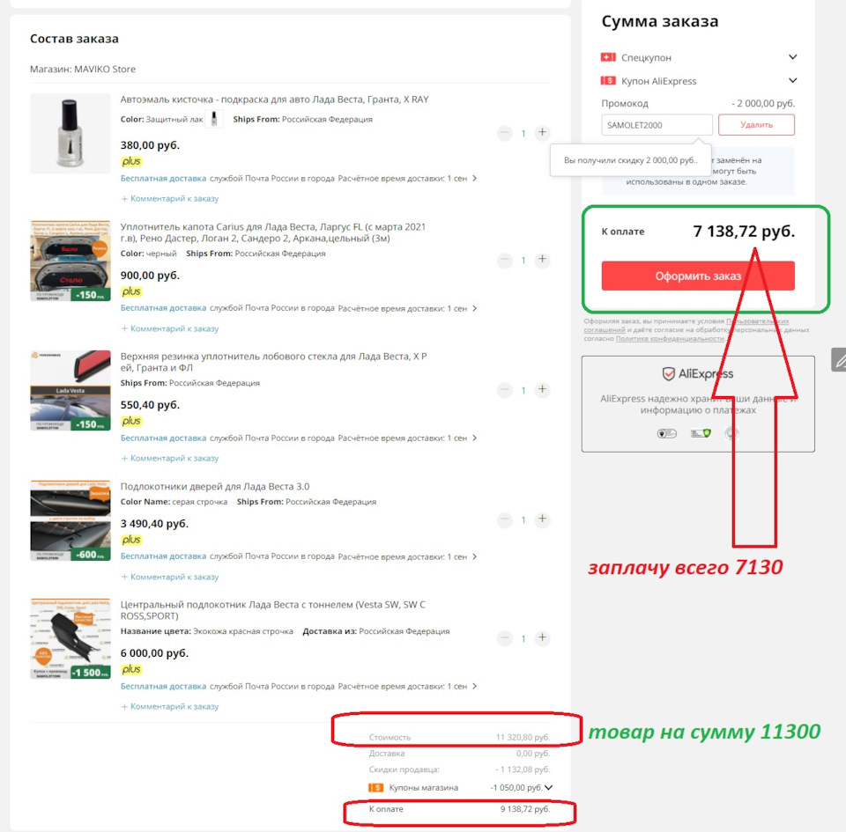Increase quantity of Подлокотники дверей item
The image size is (846, 832).
[542, 519]
